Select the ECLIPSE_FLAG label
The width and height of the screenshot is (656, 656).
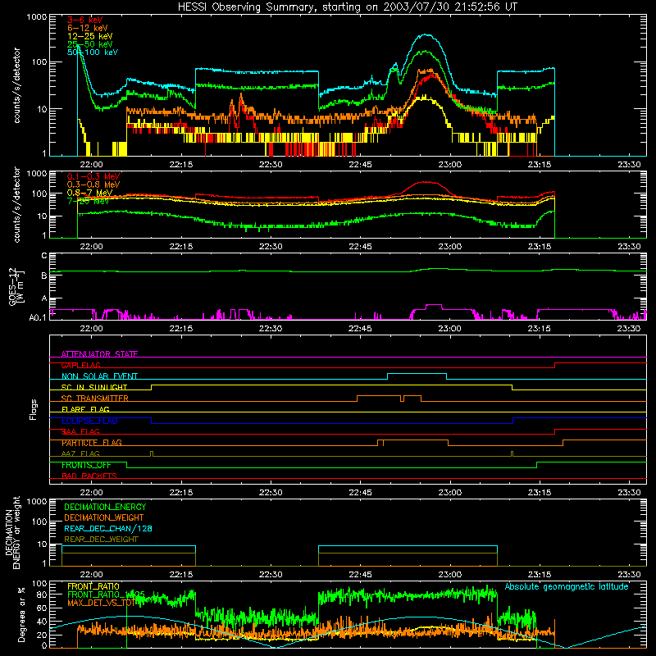89,421
